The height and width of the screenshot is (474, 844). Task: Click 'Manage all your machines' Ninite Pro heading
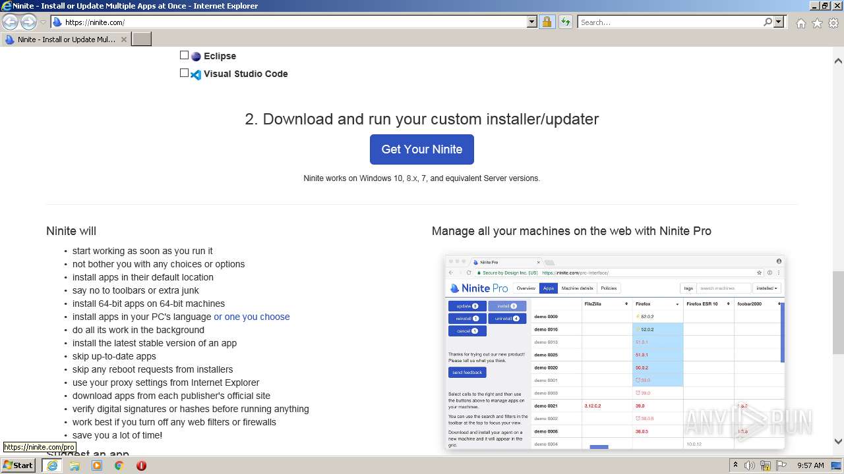(572, 231)
